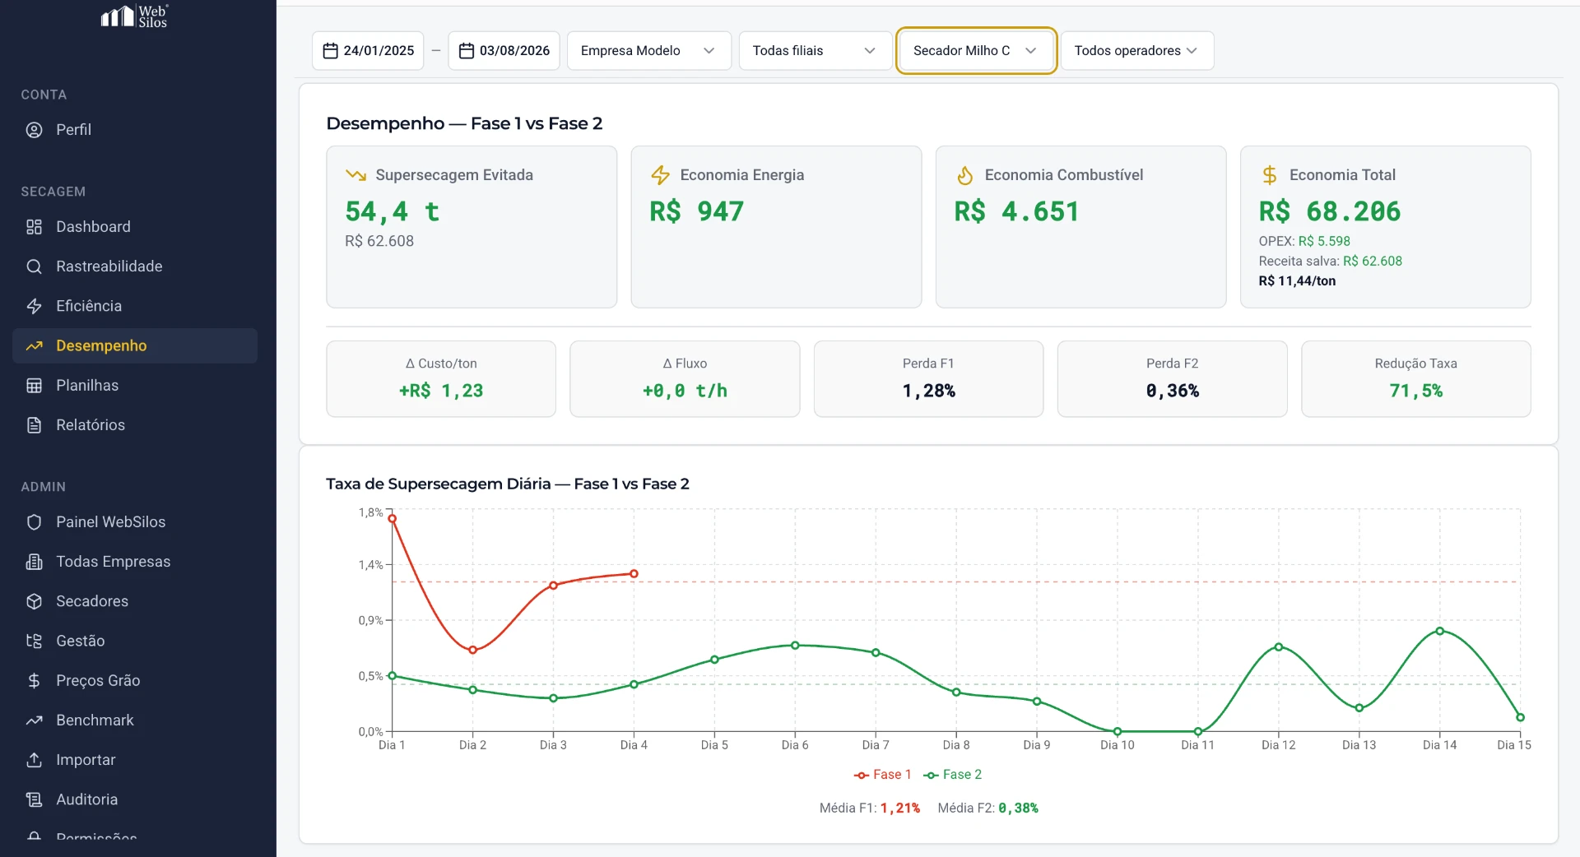Go to Perfil page
Image resolution: width=1580 pixels, height=857 pixels.
[135, 130]
